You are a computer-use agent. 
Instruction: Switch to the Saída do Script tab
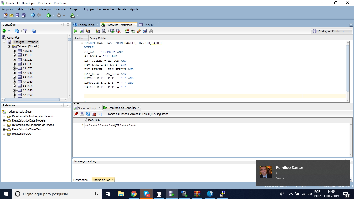click(x=87, y=108)
